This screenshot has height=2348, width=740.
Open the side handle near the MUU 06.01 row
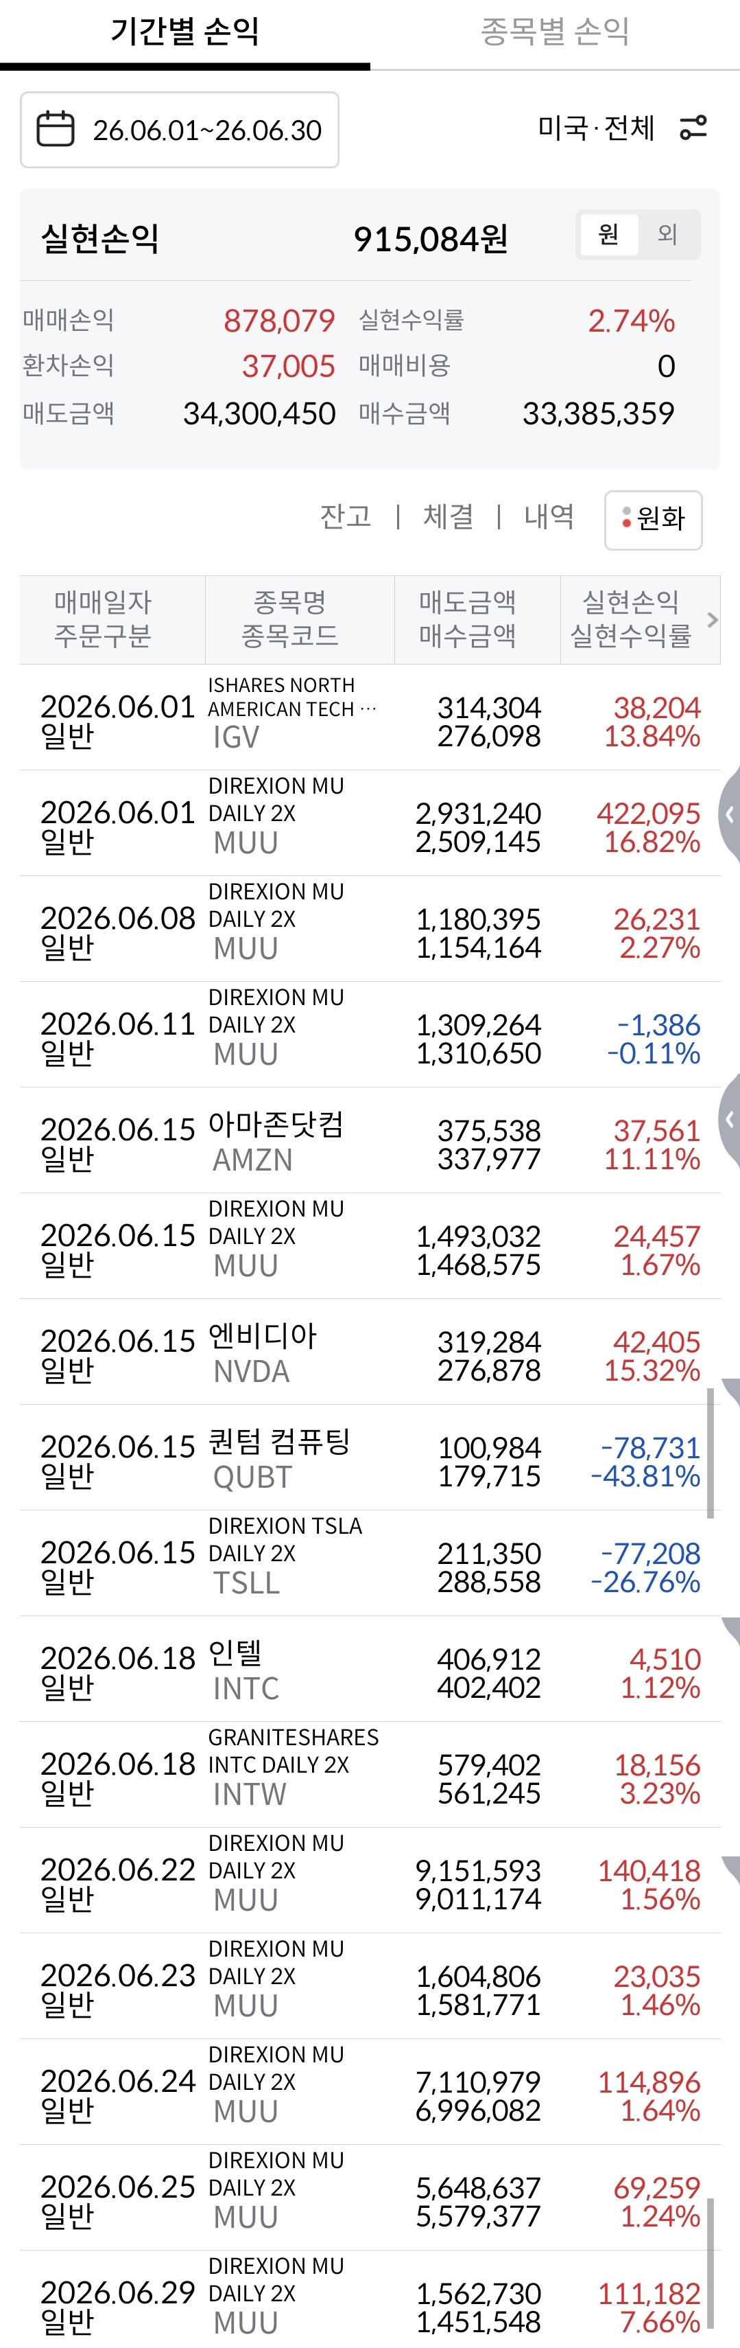[729, 814]
